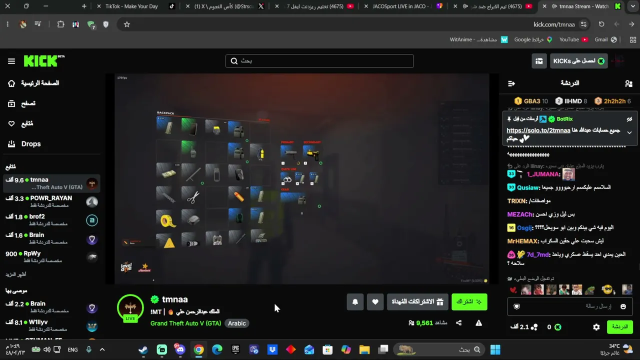Open Drops in the sidebar

[x=24, y=144]
